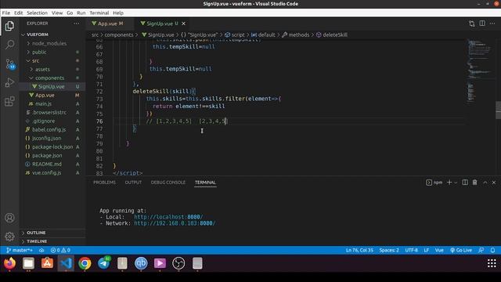The height and width of the screenshot is (282, 501).
Task: Kill terminal with the trash icon
Action: point(475,183)
